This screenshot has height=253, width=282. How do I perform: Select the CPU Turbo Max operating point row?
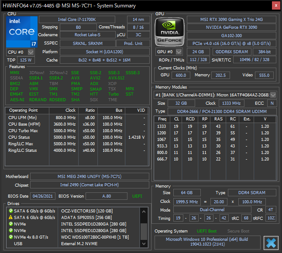pos(76,130)
